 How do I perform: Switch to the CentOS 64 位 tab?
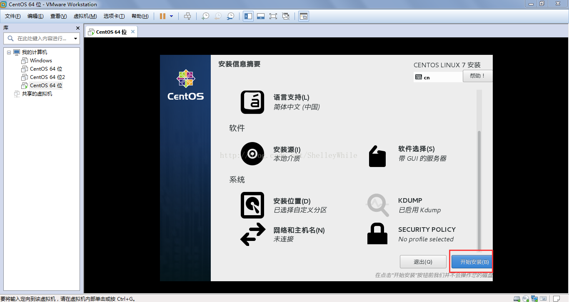(111, 32)
